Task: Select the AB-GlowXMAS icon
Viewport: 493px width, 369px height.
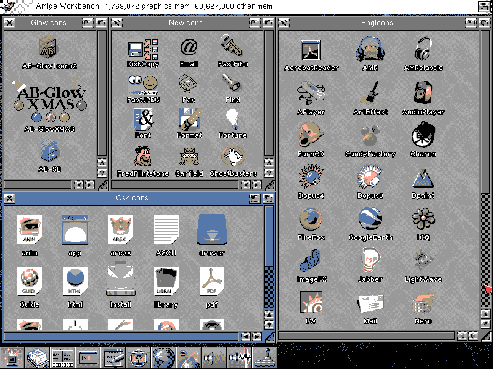Action: tap(50, 99)
